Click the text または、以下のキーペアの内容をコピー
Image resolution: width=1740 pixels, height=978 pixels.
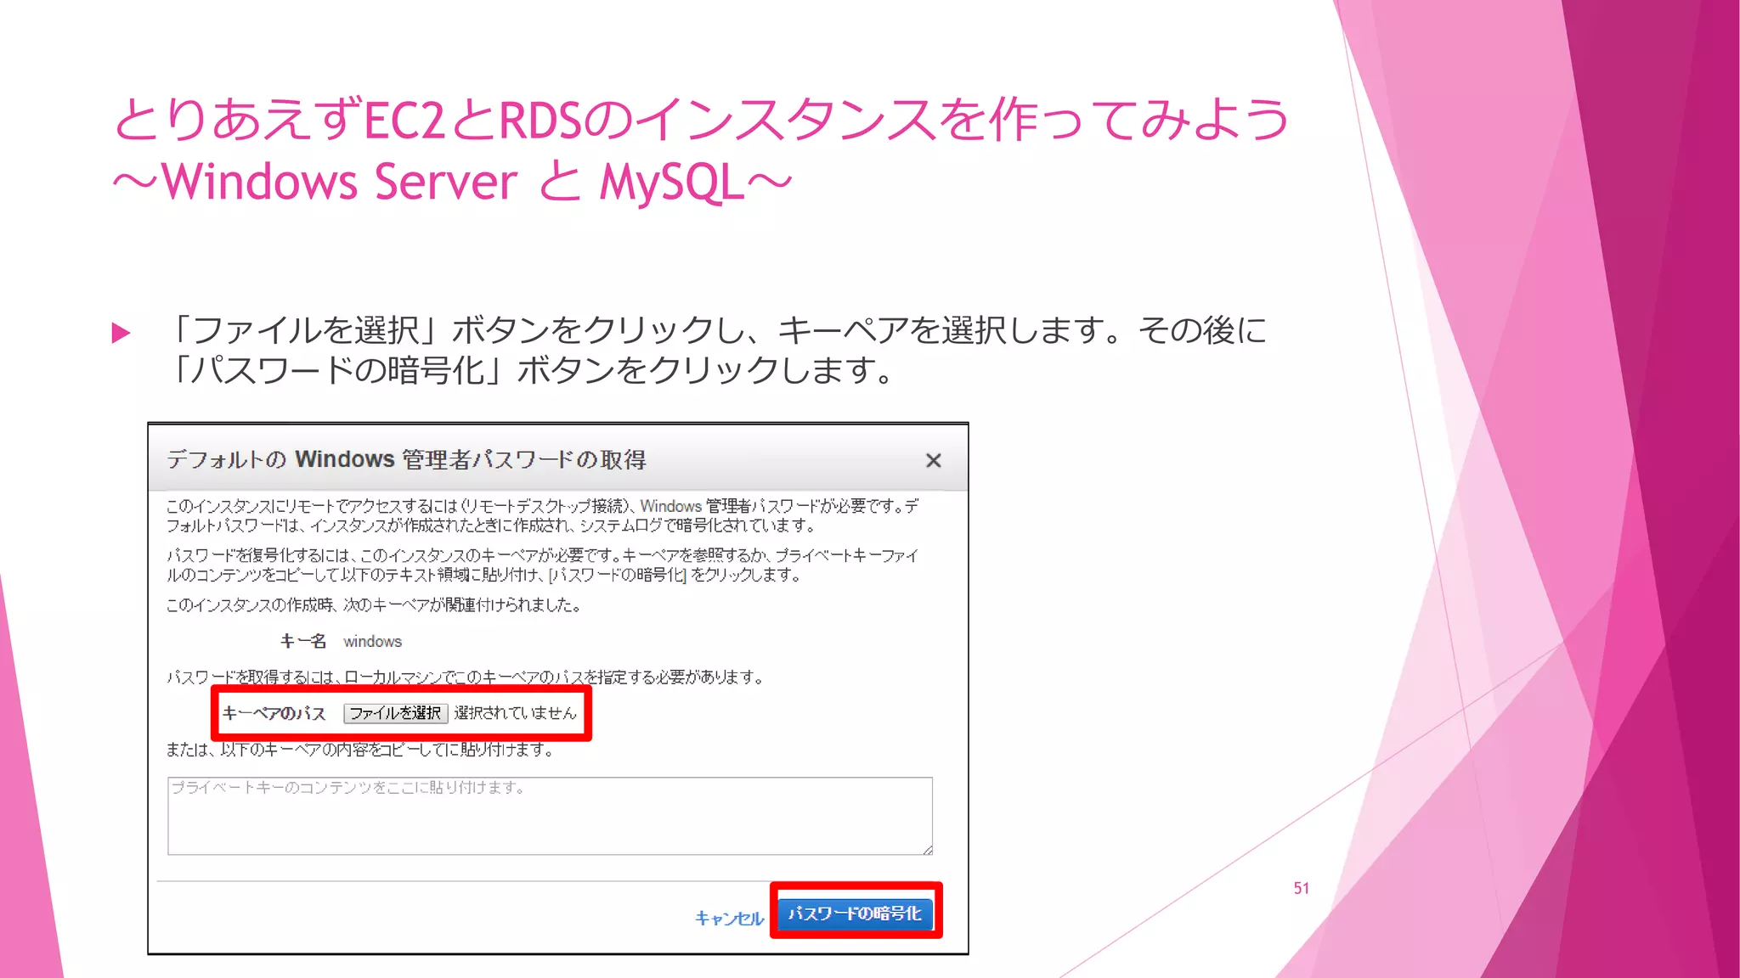[359, 750]
